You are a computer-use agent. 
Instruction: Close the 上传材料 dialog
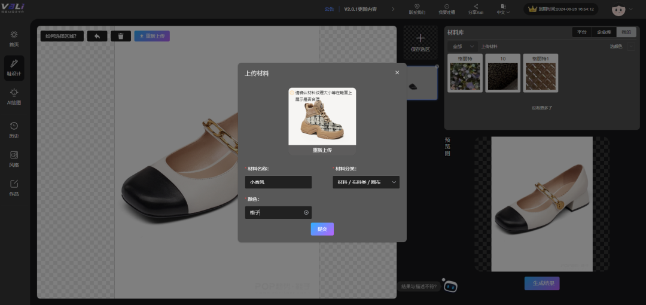[397, 73]
